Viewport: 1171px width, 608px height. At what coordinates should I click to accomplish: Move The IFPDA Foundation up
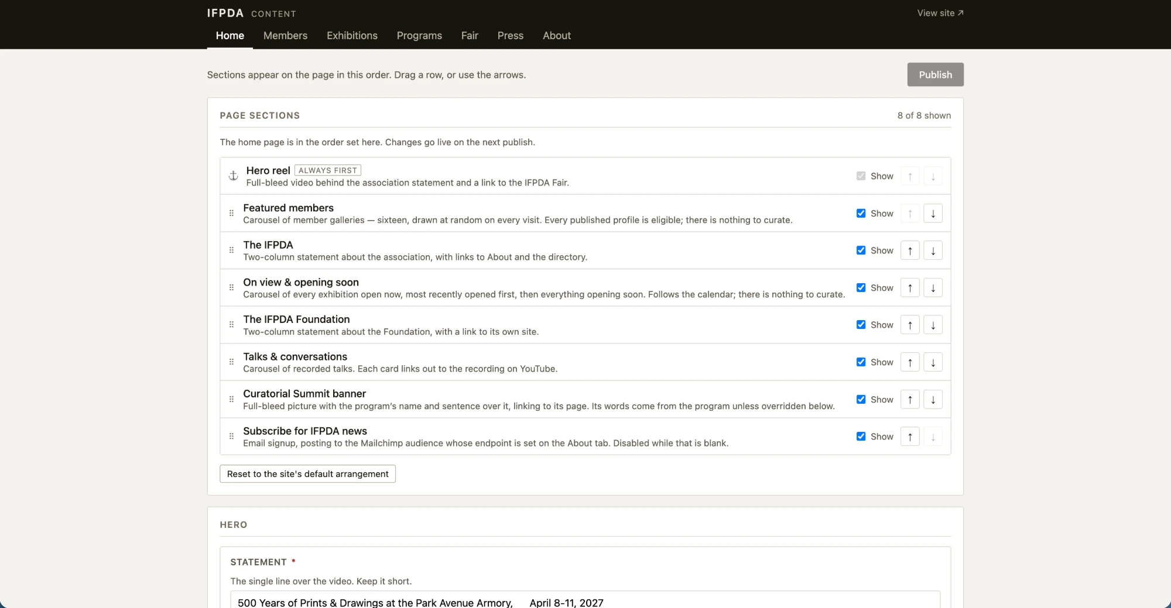(x=910, y=325)
